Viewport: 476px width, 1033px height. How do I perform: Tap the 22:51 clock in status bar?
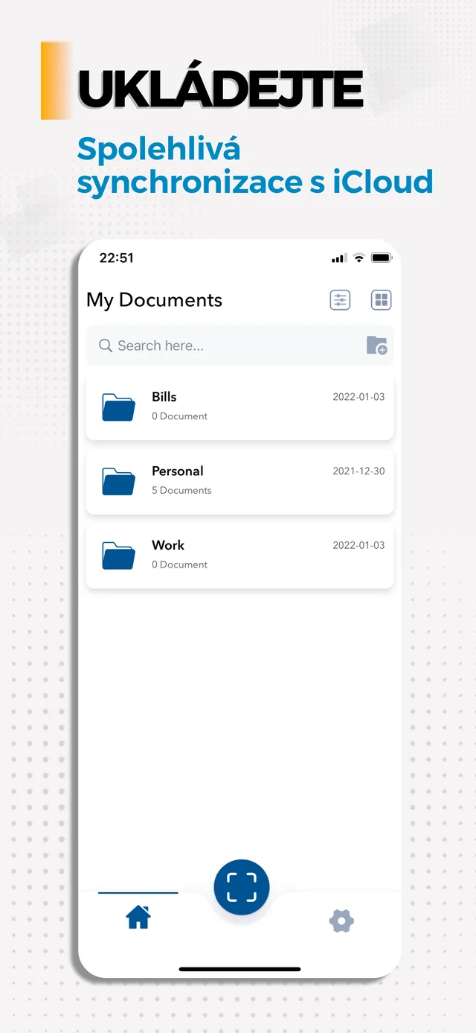tap(117, 258)
